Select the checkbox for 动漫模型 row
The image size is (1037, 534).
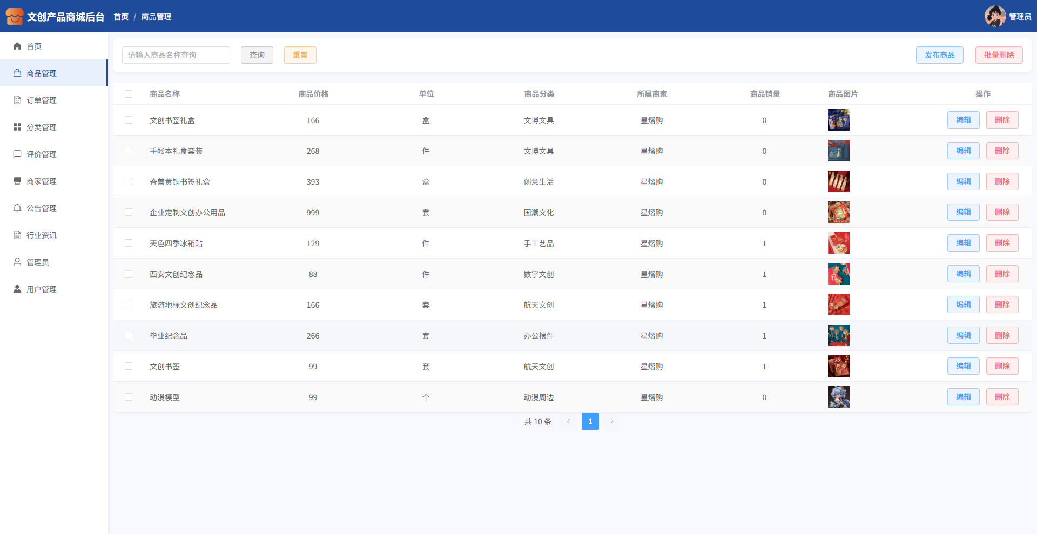[x=129, y=397]
